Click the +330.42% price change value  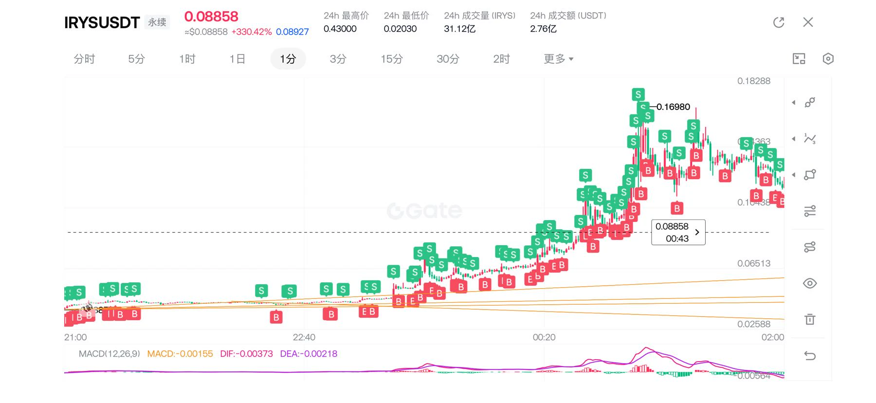[x=252, y=32]
